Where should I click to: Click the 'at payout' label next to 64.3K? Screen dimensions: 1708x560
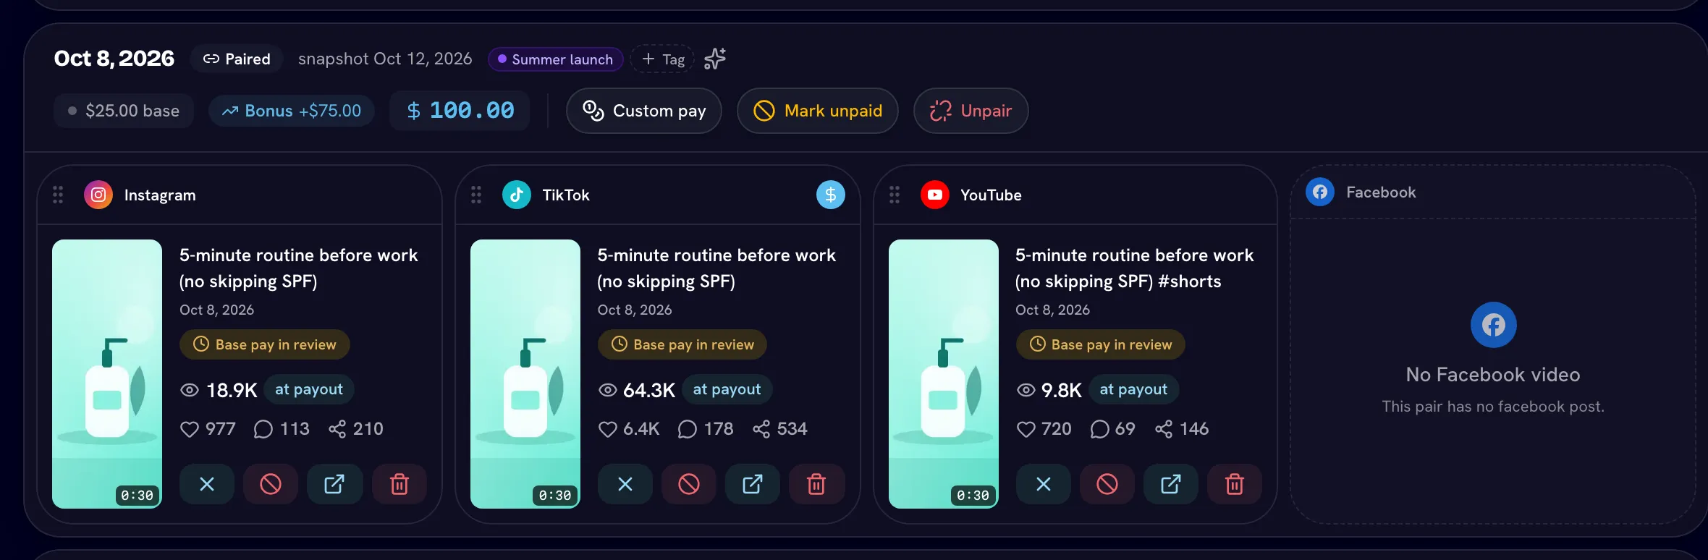[x=727, y=389]
